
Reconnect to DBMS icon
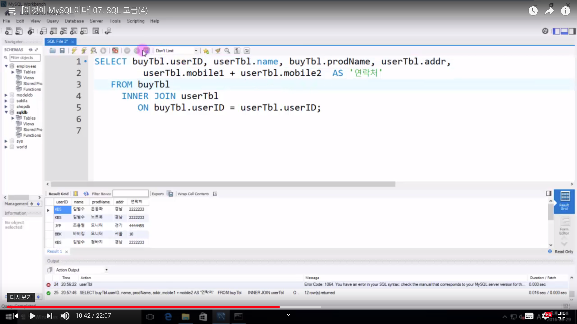click(108, 31)
